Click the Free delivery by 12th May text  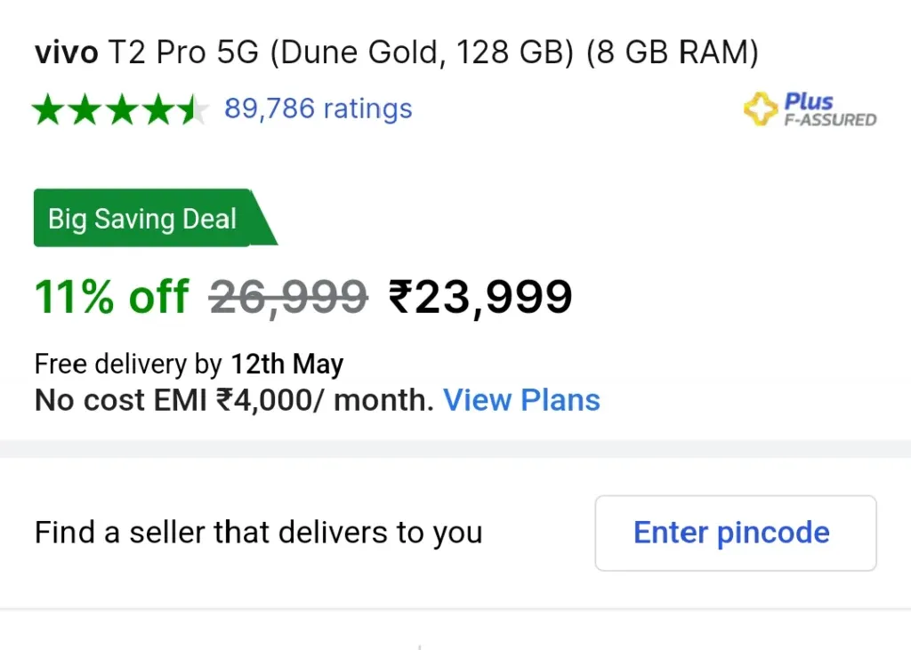(189, 365)
